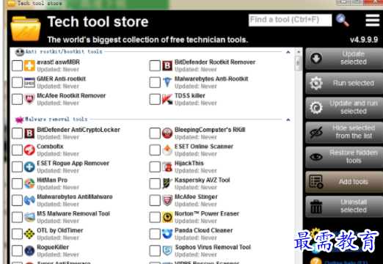Click the OTL by OldTimer icon

pyautogui.click(x=29, y=234)
